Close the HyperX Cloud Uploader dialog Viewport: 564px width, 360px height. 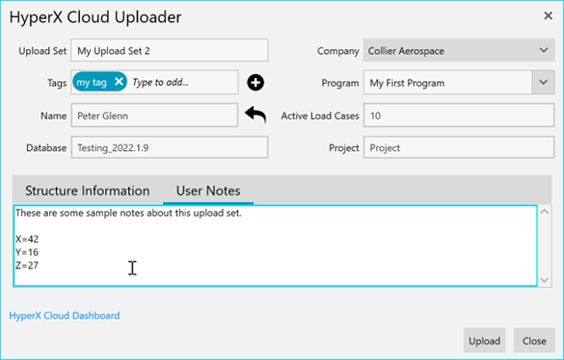click(548, 15)
